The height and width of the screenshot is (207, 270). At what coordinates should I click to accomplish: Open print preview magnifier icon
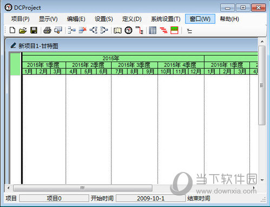(58, 30)
